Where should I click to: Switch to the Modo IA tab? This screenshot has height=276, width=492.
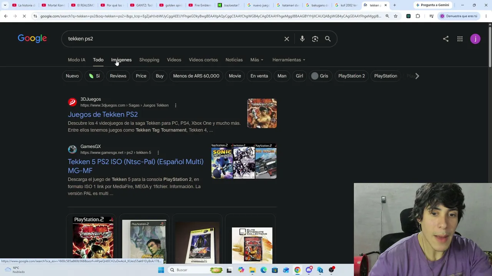coord(76,60)
